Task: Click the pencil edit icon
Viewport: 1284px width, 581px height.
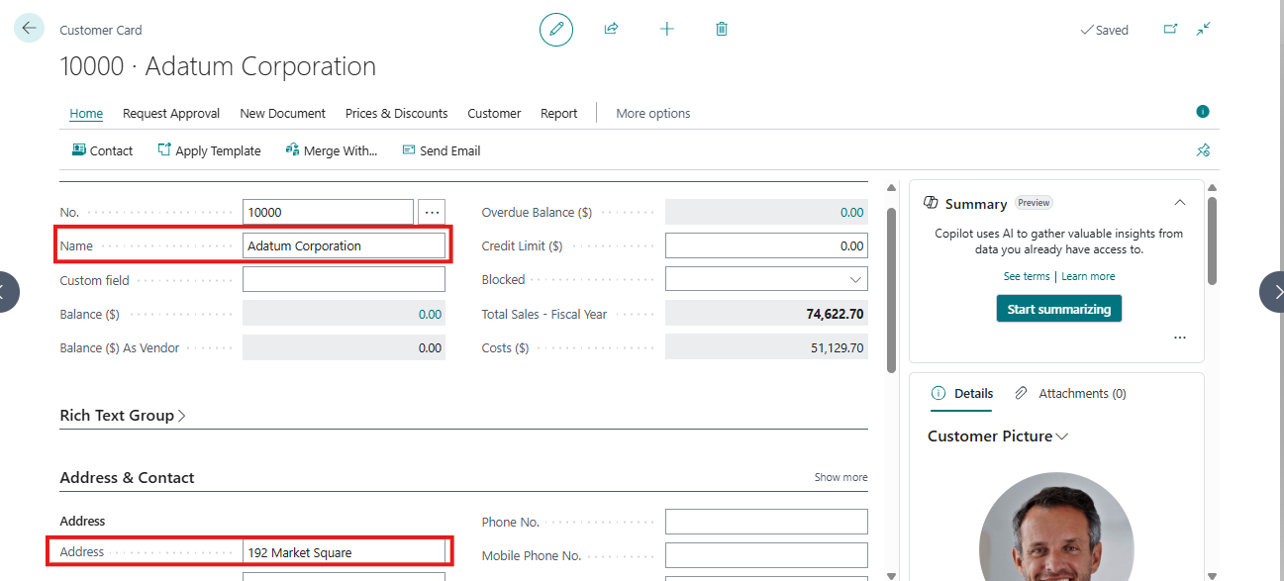Action: pos(556,30)
